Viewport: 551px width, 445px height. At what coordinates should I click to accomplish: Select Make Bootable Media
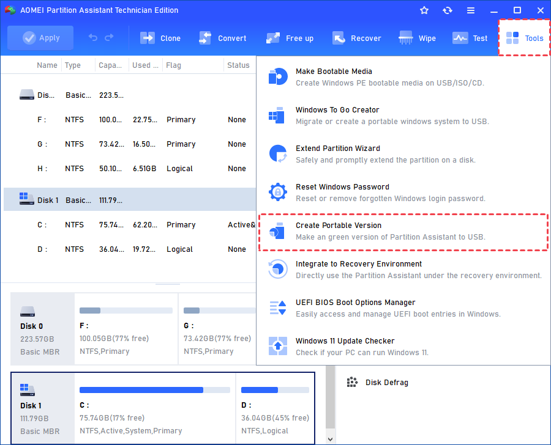pos(403,77)
